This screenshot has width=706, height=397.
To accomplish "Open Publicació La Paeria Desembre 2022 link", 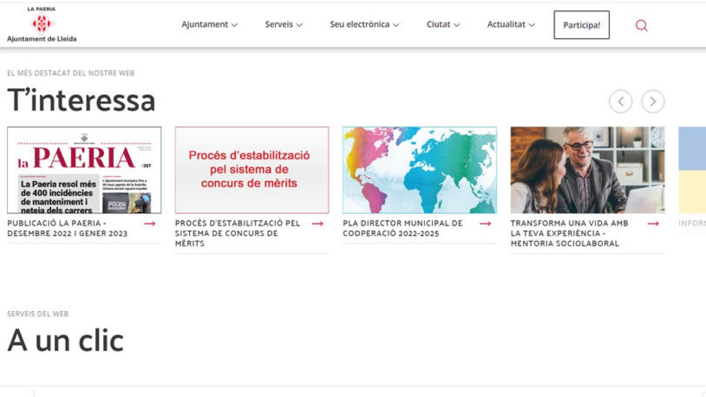I will tap(67, 228).
